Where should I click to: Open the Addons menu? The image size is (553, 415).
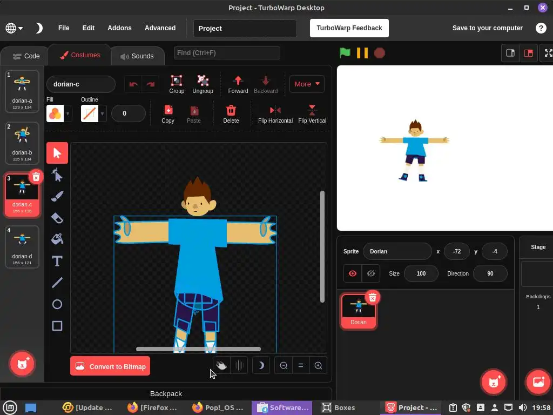click(119, 28)
